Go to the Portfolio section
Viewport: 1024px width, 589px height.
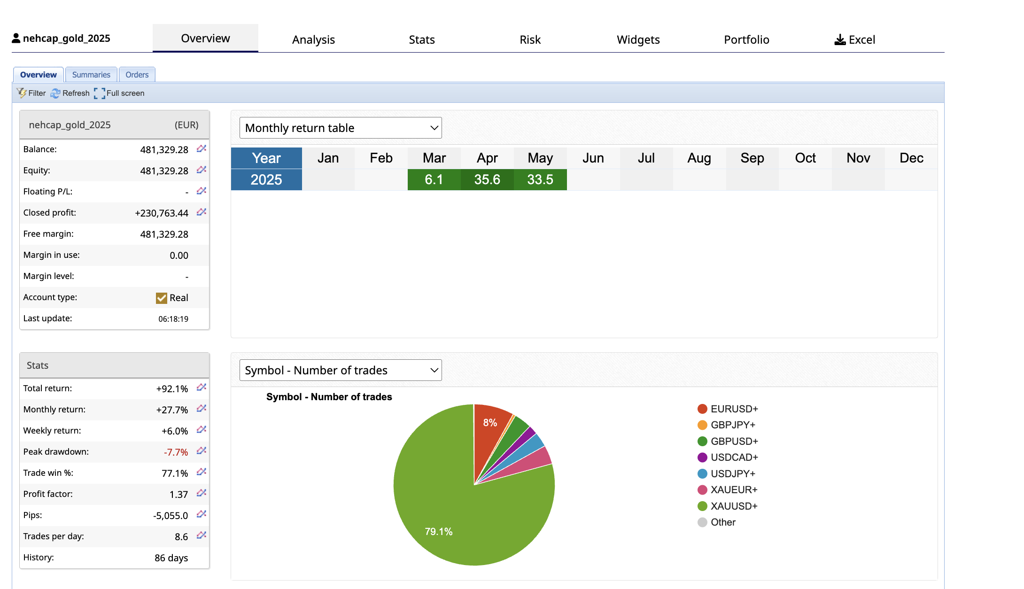[x=746, y=40]
